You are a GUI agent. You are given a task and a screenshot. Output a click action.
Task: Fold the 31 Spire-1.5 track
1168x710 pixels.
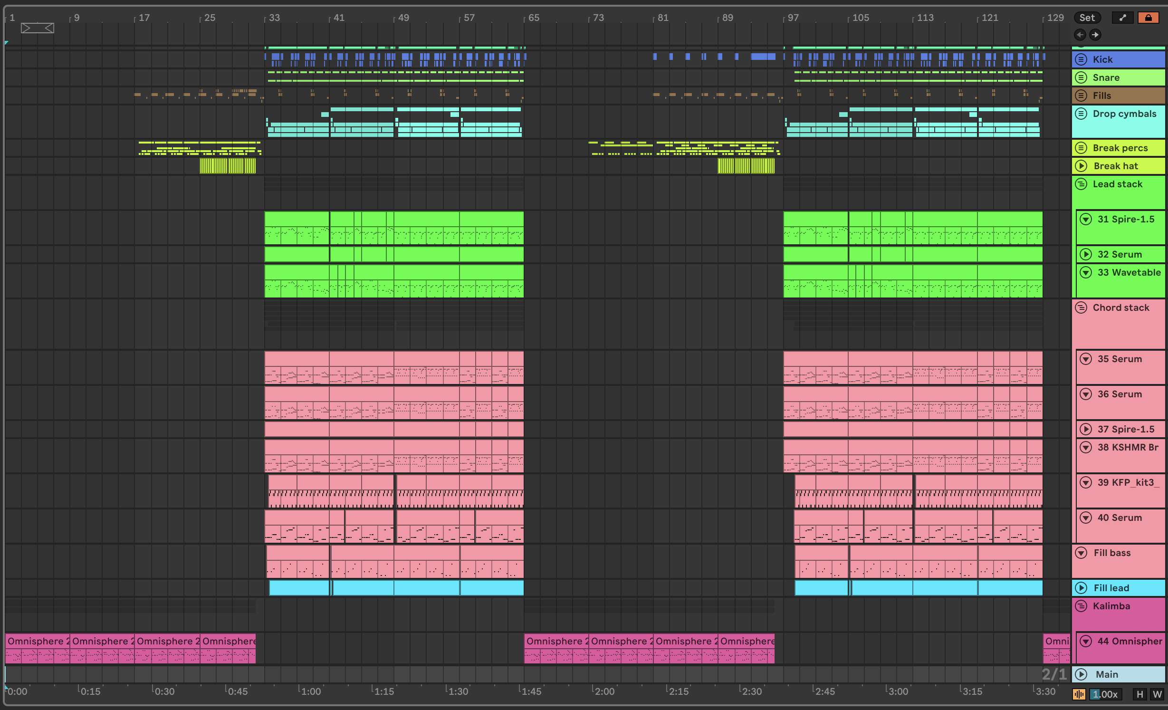1086,219
